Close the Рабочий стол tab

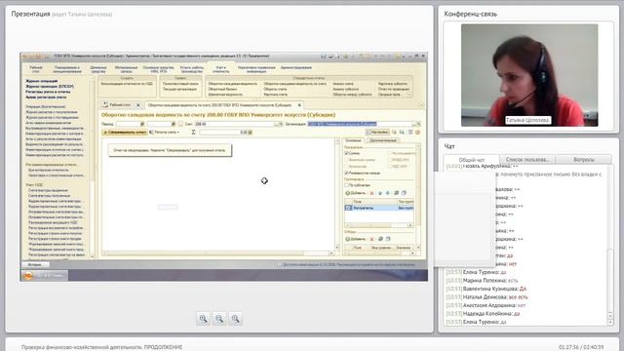[138, 105]
